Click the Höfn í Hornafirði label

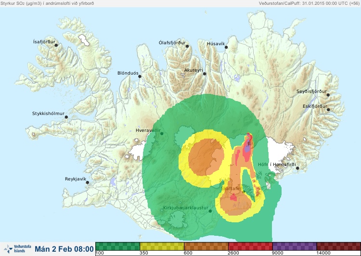(x=277, y=165)
